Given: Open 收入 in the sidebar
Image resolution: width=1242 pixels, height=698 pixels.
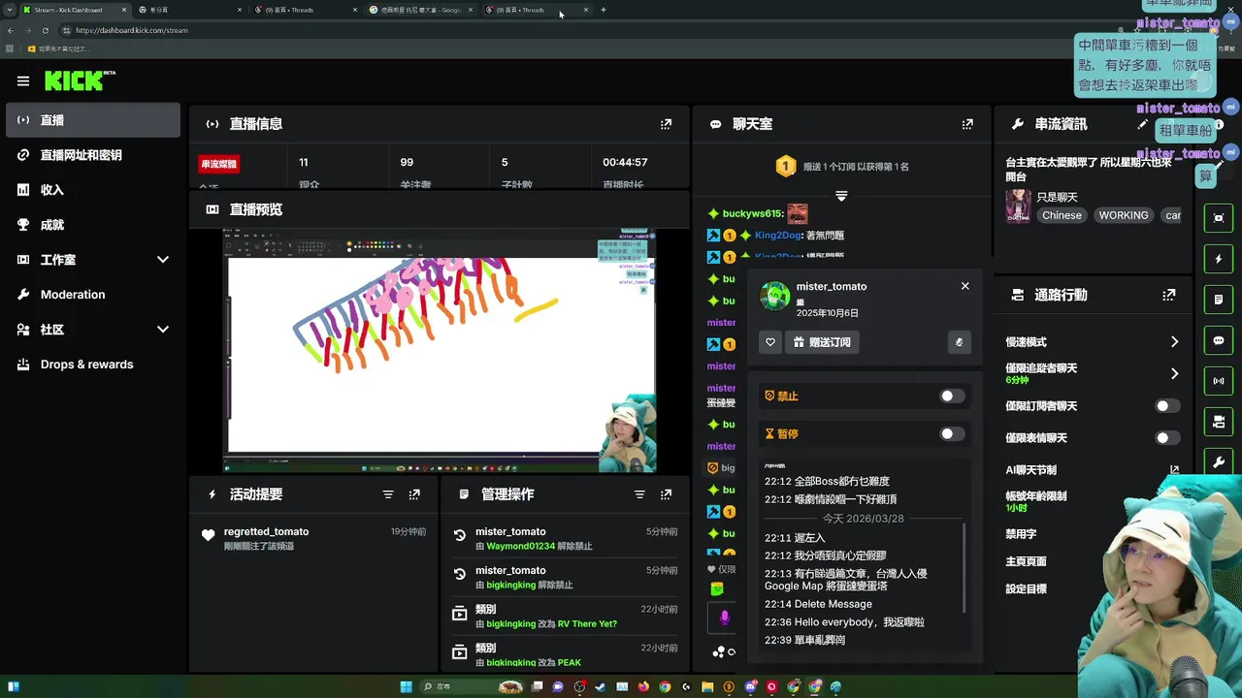Looking at the screenshot, I should pyautogui.click(x=93, y=190).
